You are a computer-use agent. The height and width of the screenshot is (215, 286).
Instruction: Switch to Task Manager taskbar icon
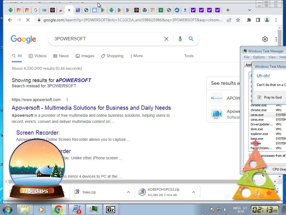click(x=94, y=209)
